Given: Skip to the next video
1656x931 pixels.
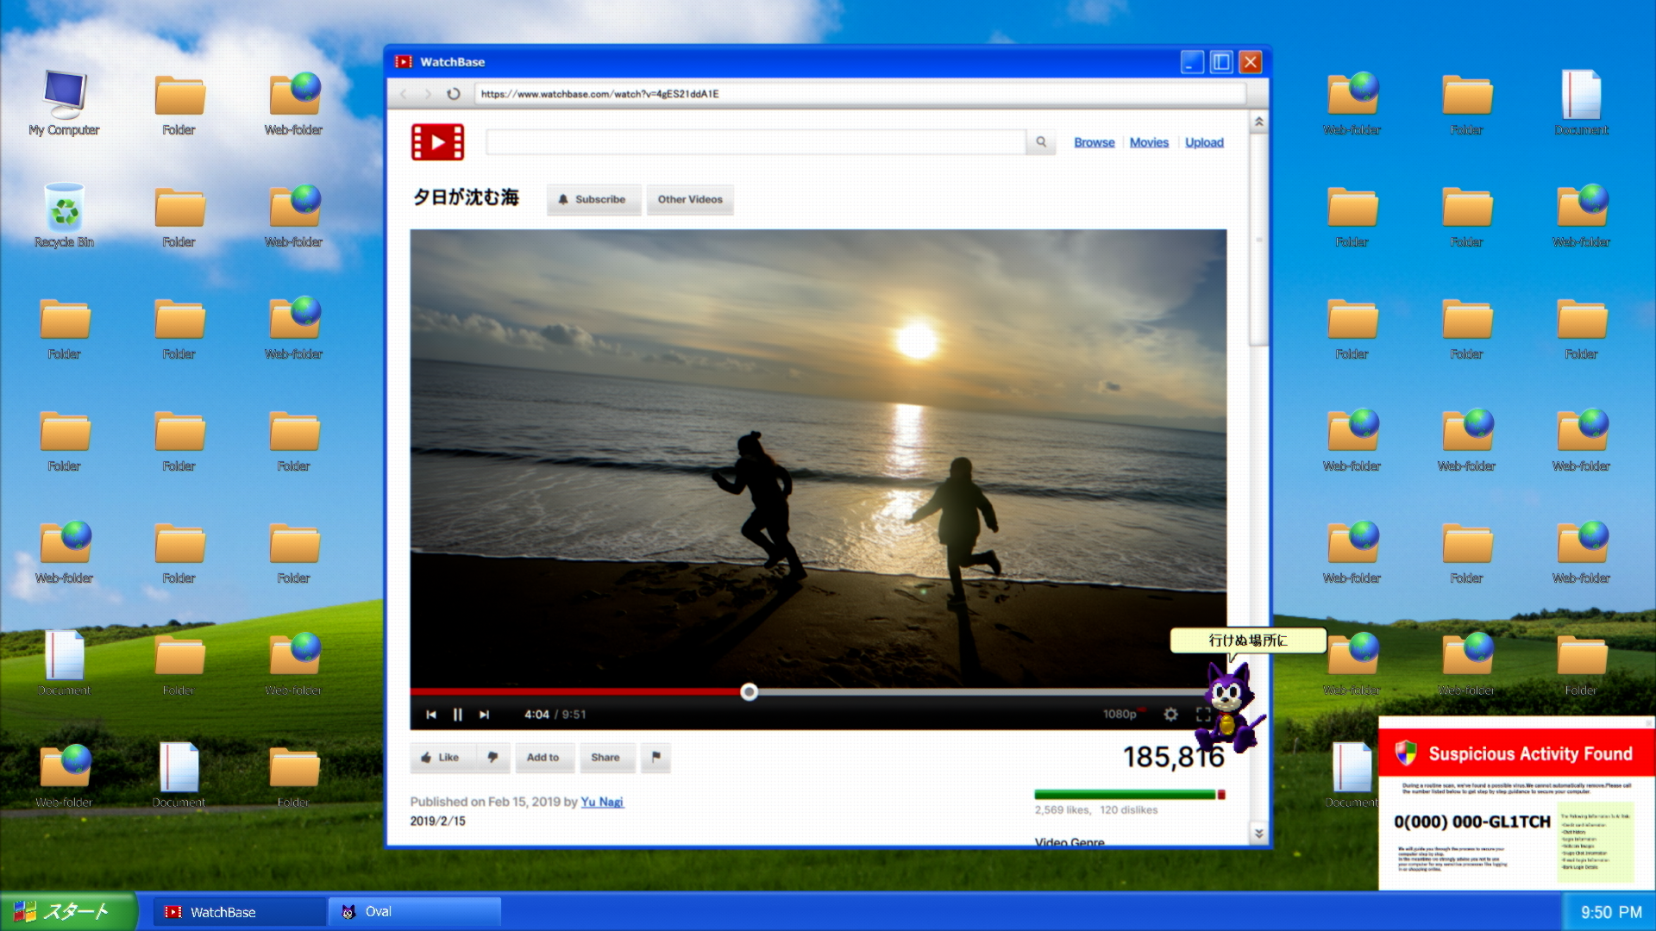Looking at the screenshot, I should tap(485, 715).
